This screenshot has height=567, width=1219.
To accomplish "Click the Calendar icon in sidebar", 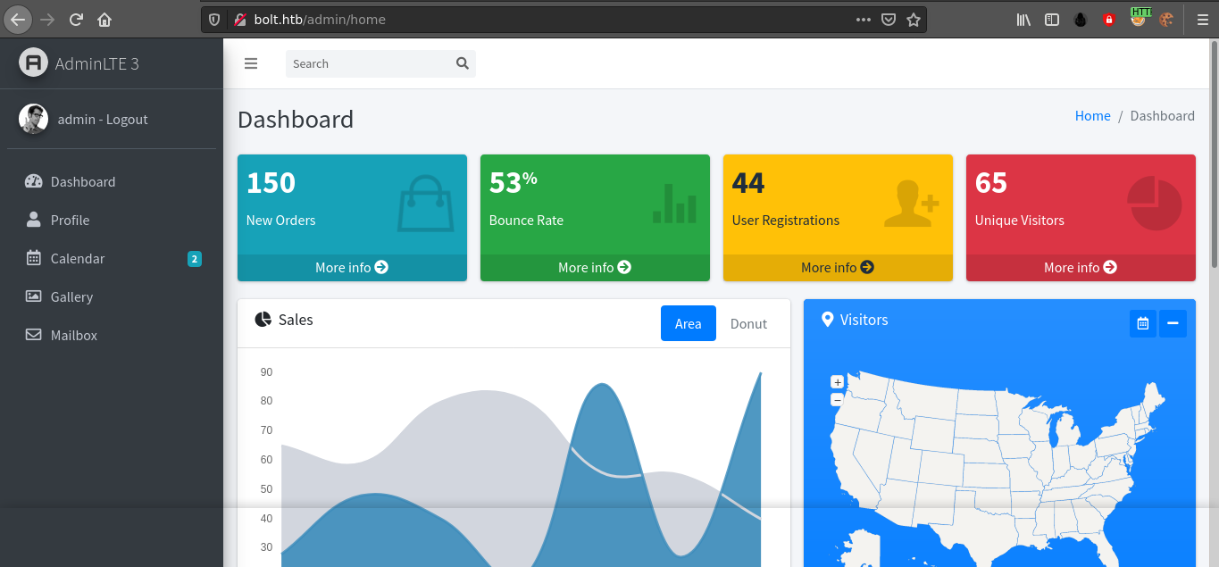I will coord(34,258).
